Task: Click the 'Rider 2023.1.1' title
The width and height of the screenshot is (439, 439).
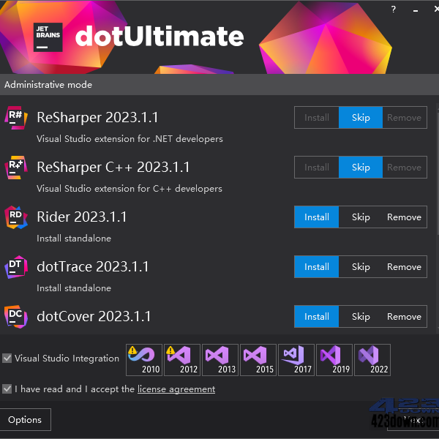Action: click(81, 217)
